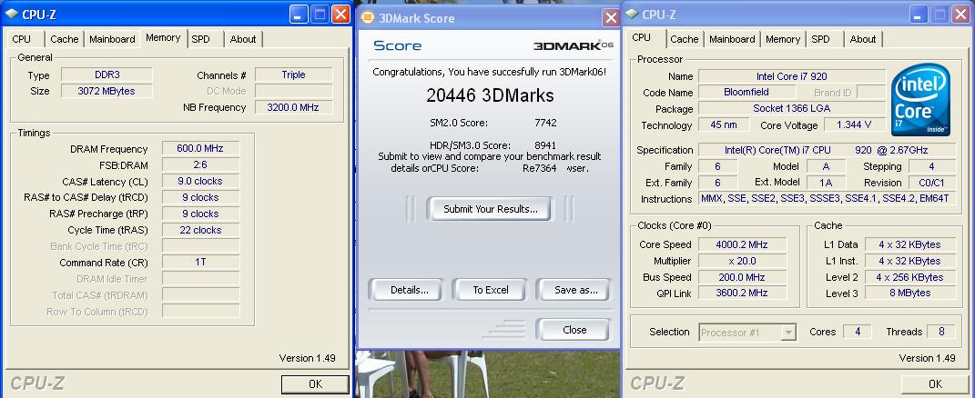
Task: Click Submit Your Results button
Action: coord(490,209)
